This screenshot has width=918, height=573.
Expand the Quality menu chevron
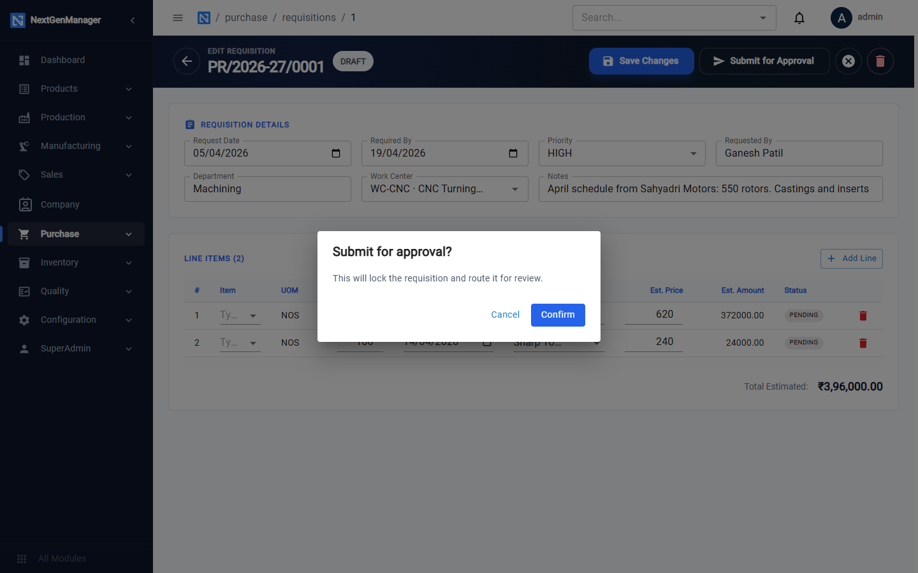[129, 292]
